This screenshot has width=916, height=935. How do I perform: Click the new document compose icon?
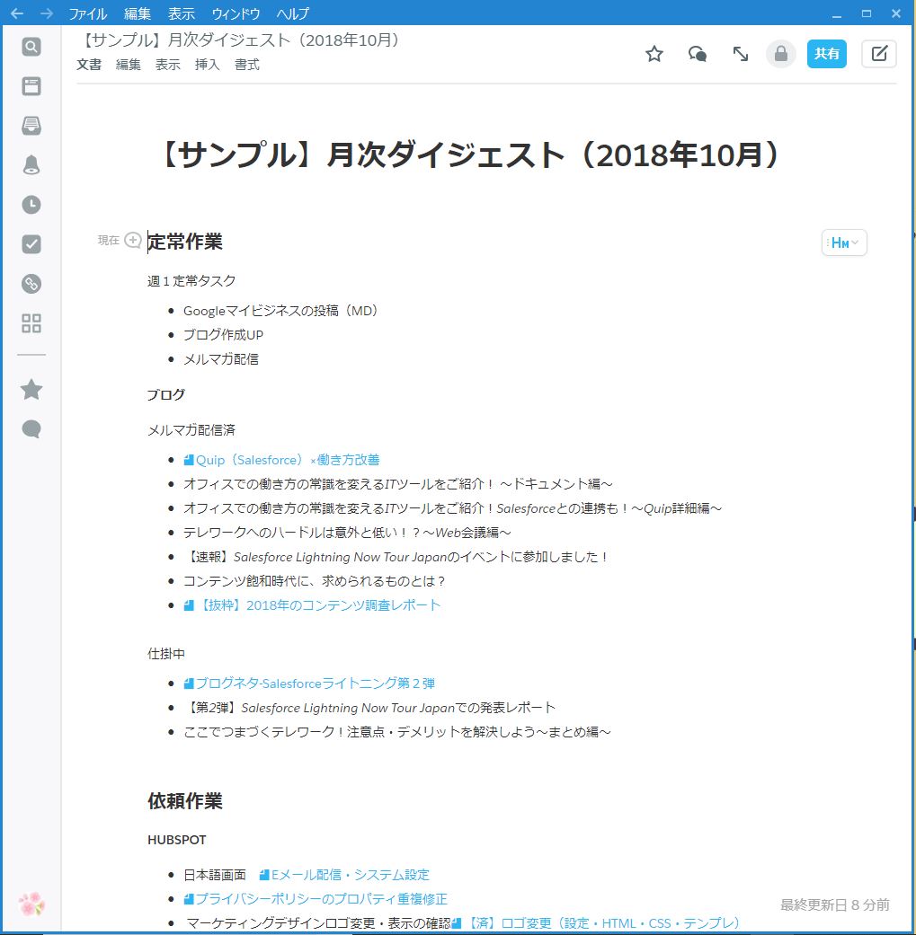click(878, 54)
